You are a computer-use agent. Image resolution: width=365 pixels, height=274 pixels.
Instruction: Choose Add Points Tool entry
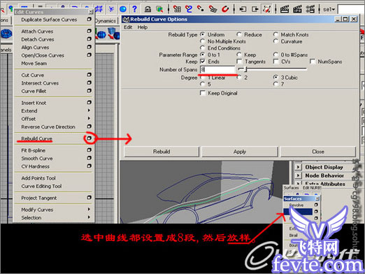tap(38, 178)
